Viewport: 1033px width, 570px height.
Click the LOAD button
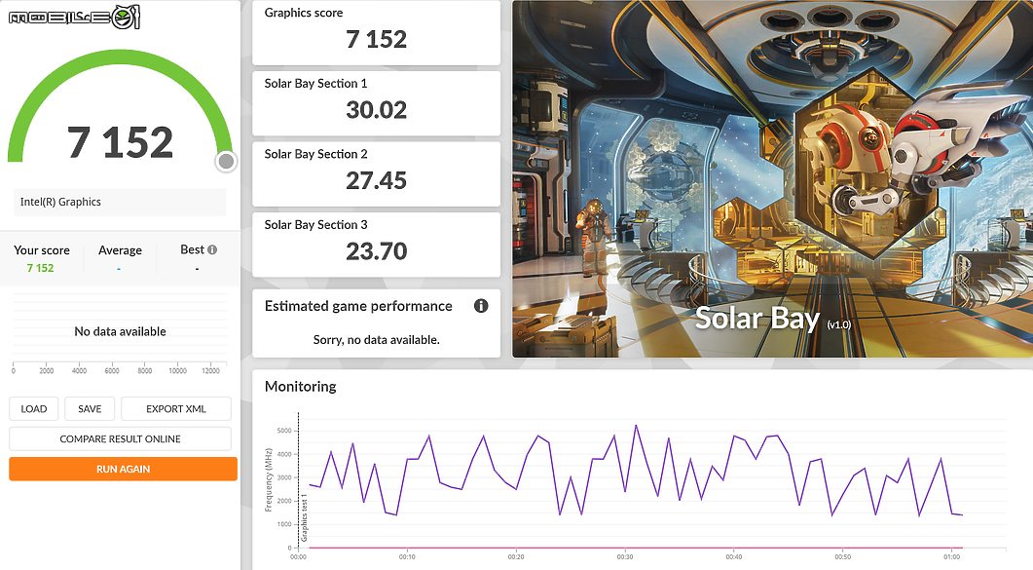click(34, 408)
